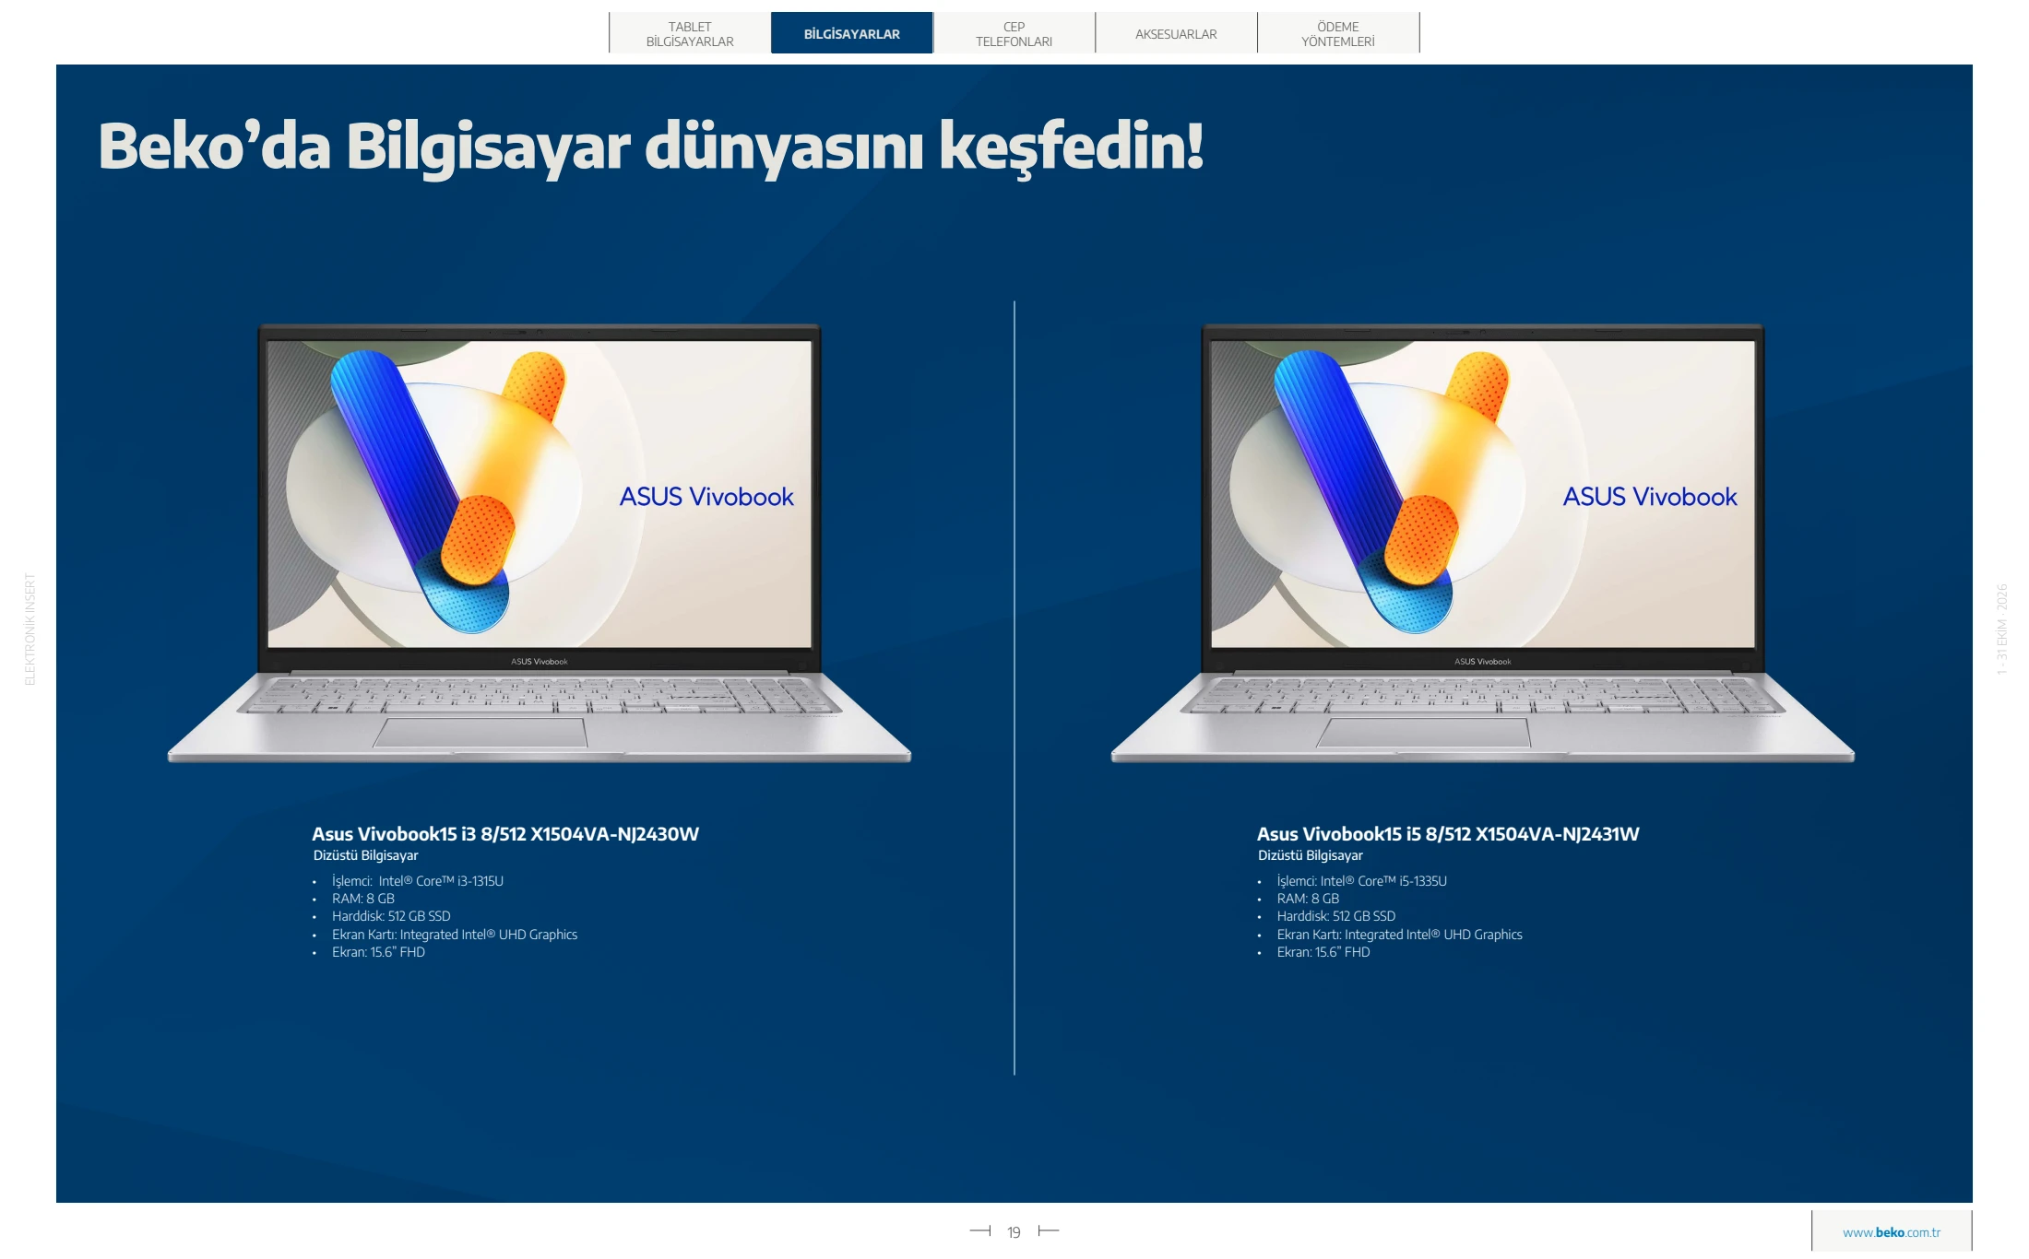The height and width of the screenshot is (1259, 2029).
Task: Switch to the CEP TELEFONLARI tab
Action: tap(1014, 33)
